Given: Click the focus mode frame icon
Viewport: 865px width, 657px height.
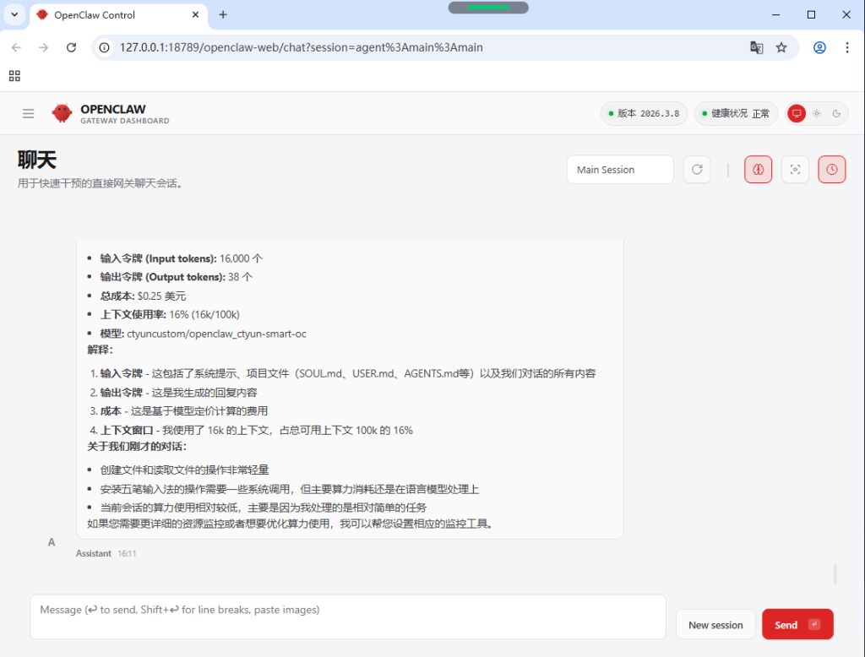Looking at the screenshot, I should [x=795, y=170].
